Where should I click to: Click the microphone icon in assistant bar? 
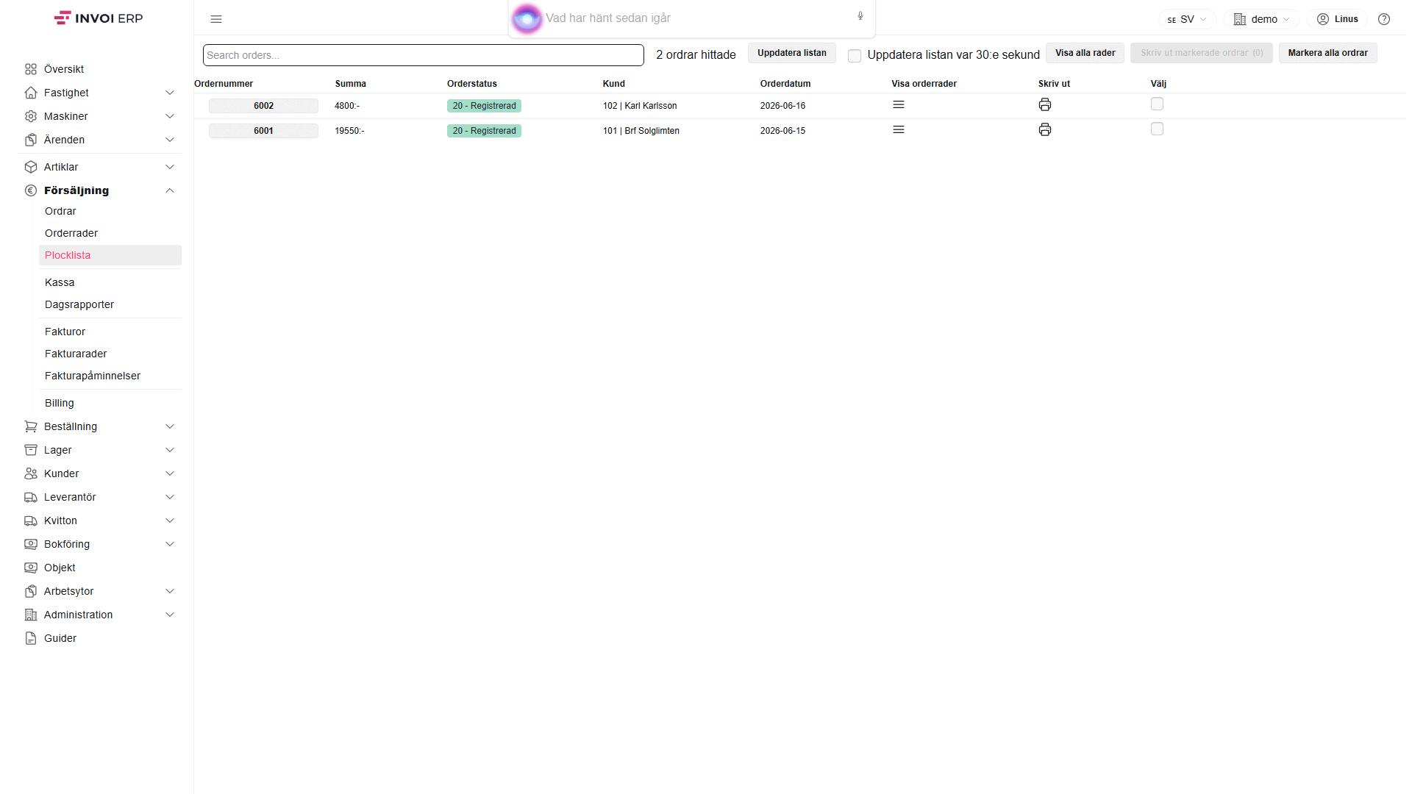[860, 16]
